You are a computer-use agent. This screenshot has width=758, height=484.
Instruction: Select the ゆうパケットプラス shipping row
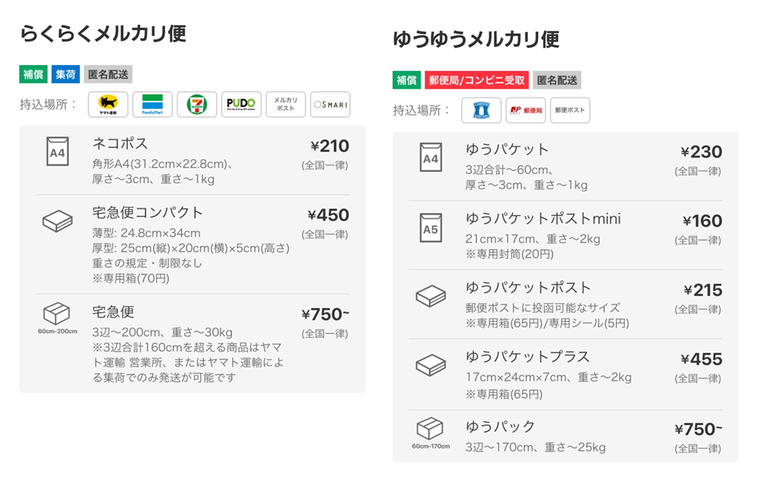point(565,374)
